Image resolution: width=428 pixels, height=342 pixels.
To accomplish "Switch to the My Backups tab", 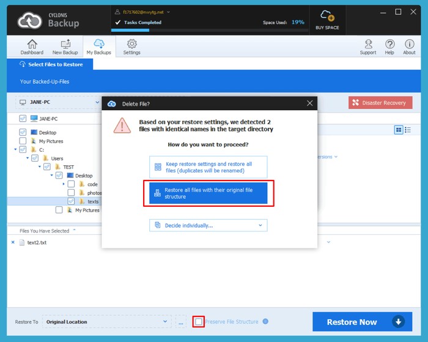I will coord(98,47).
